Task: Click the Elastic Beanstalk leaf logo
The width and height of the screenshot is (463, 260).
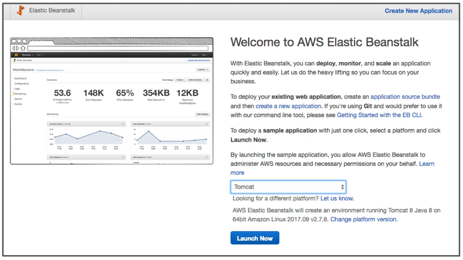Action: point(20,10)
